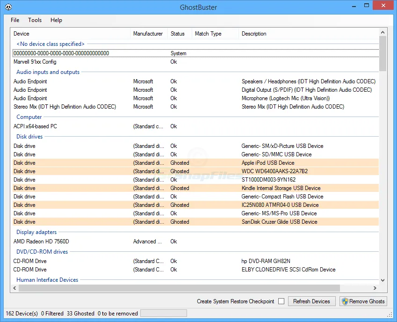Click the Advanced manufacturer cell of AMD Radeon
The image size is (397, 322).
147,241
